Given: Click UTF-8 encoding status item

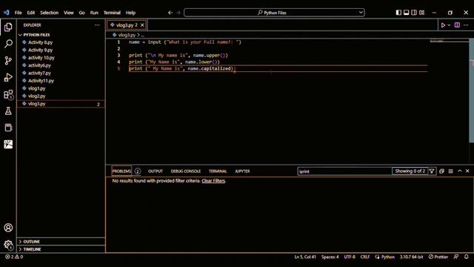Looking at the screenshot, I should pyautogui.click(x=350, y=257).
